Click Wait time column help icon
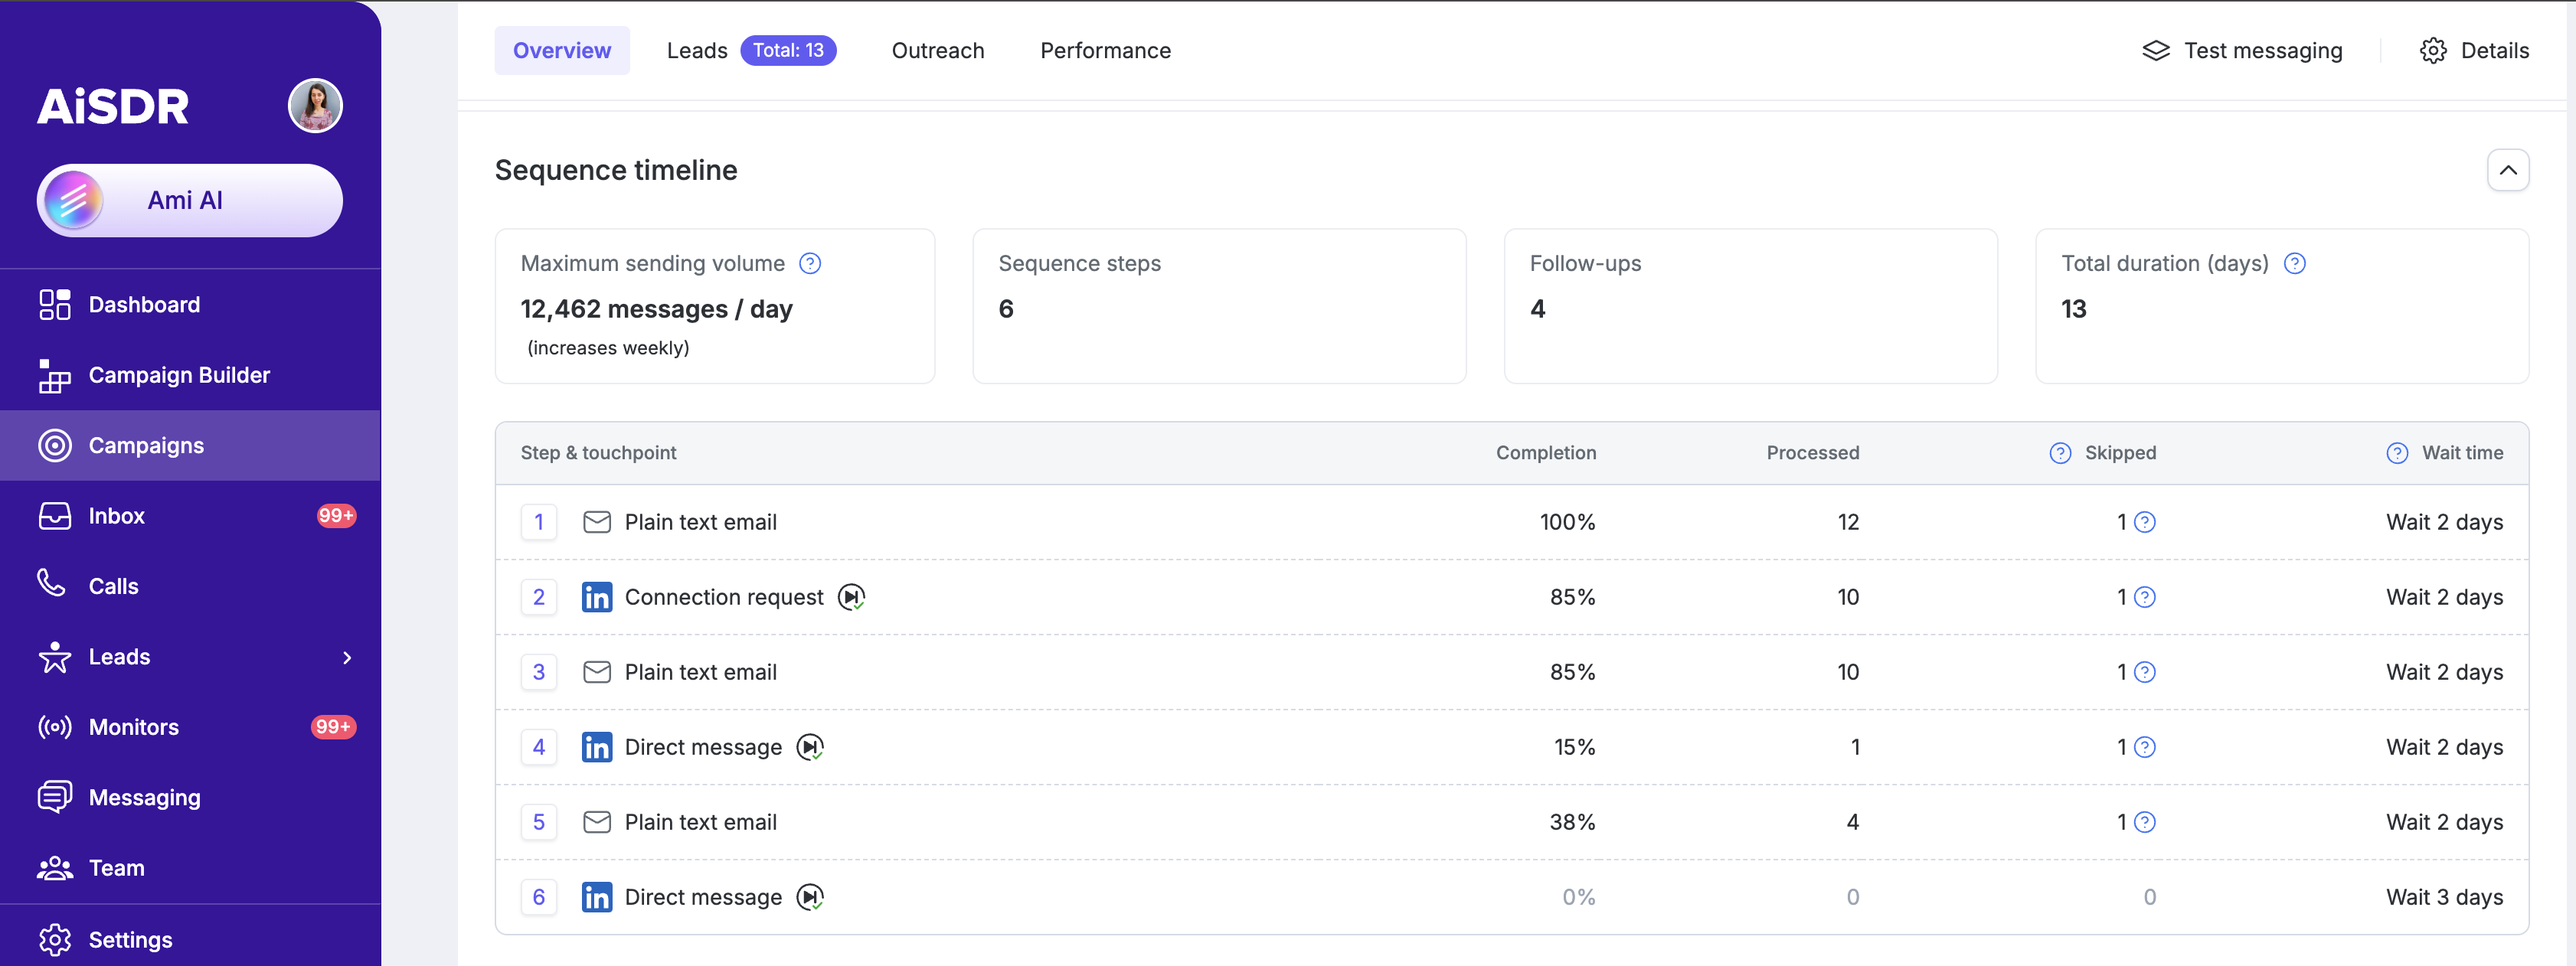 2397,453
